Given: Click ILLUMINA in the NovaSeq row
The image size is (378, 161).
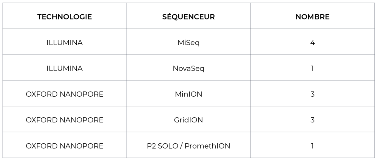Looking at the screenshot, I should point(65,68).
